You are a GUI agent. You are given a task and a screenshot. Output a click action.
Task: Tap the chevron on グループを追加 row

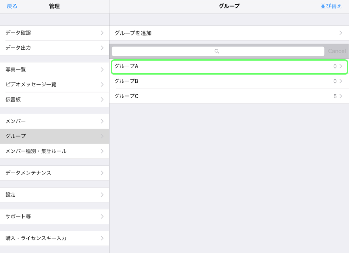pos(341,33)
